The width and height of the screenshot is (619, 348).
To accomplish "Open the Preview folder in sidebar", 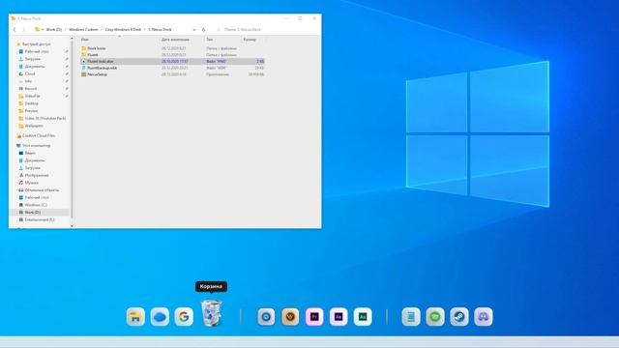I will coord(31,111).
